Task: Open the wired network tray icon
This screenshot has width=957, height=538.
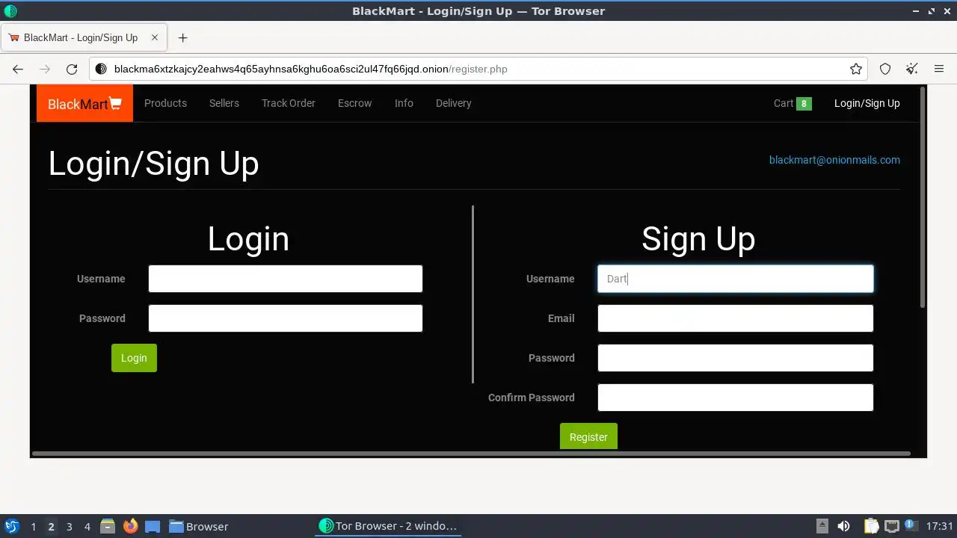Action: (891, 526)
